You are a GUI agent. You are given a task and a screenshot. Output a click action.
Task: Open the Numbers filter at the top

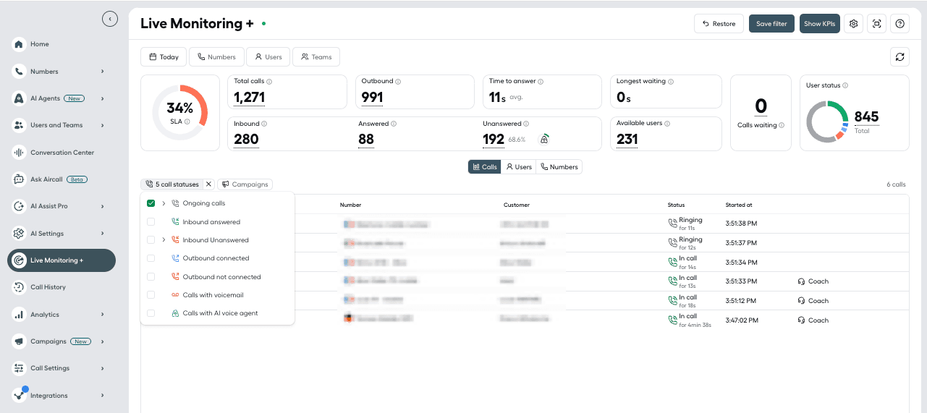pos(216,57)
